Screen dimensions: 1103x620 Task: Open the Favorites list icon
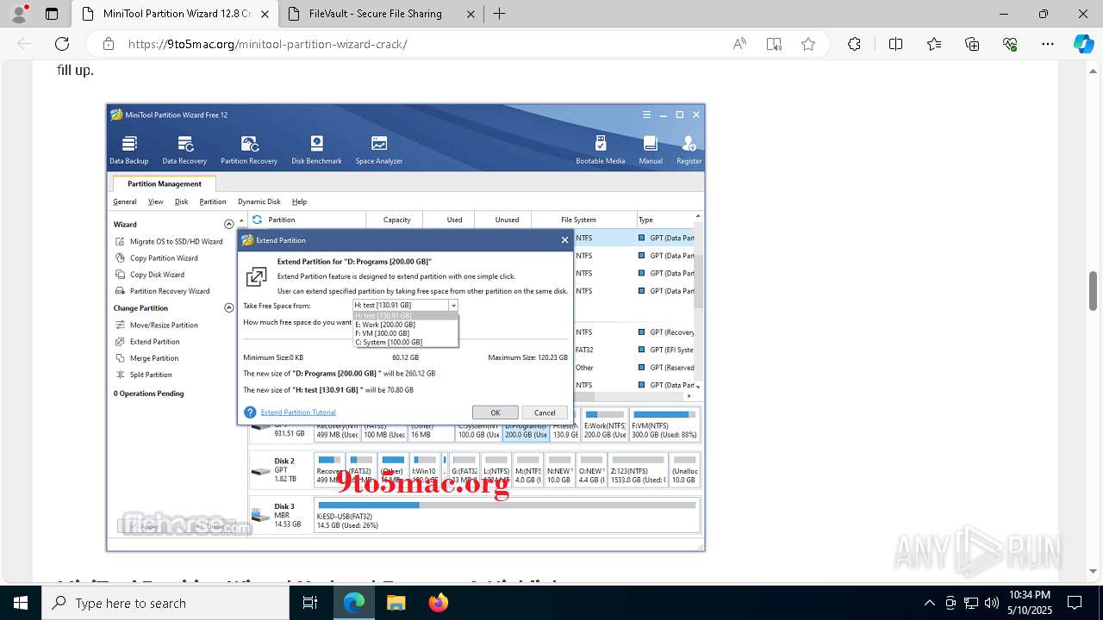(x=934, y=44)
